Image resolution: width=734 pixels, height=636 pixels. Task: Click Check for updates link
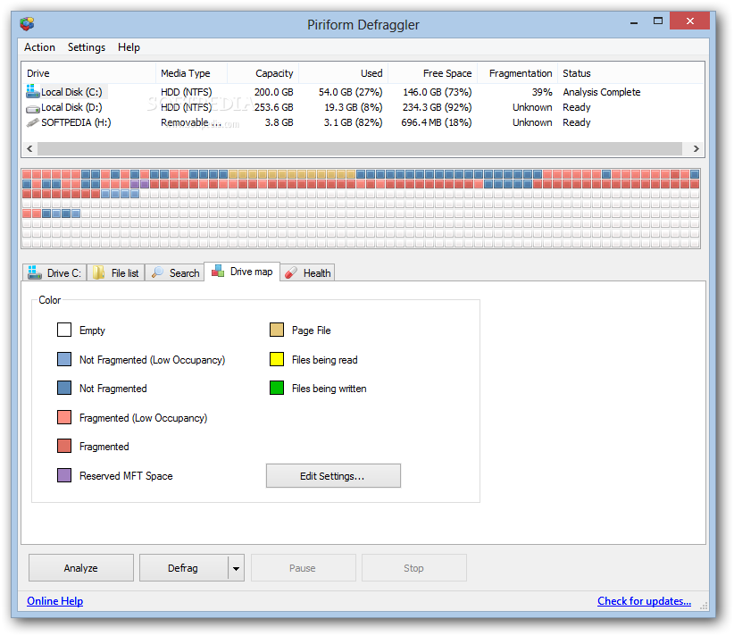[x=644, y=601]
